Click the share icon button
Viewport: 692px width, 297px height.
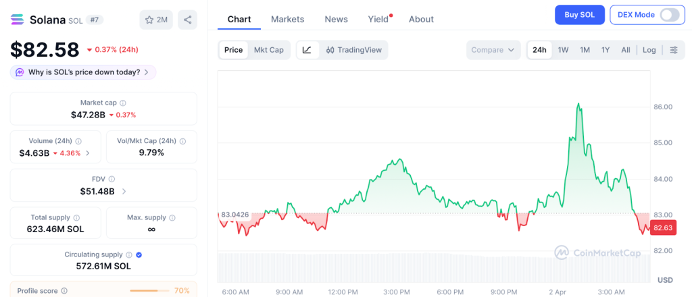tap(187, 20)
